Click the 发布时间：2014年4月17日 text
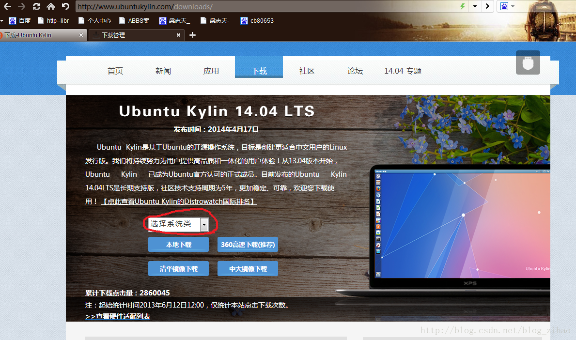 click(216, 129)
